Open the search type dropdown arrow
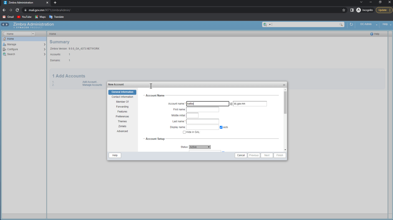The image size is (393, 220). coord(270,25)
